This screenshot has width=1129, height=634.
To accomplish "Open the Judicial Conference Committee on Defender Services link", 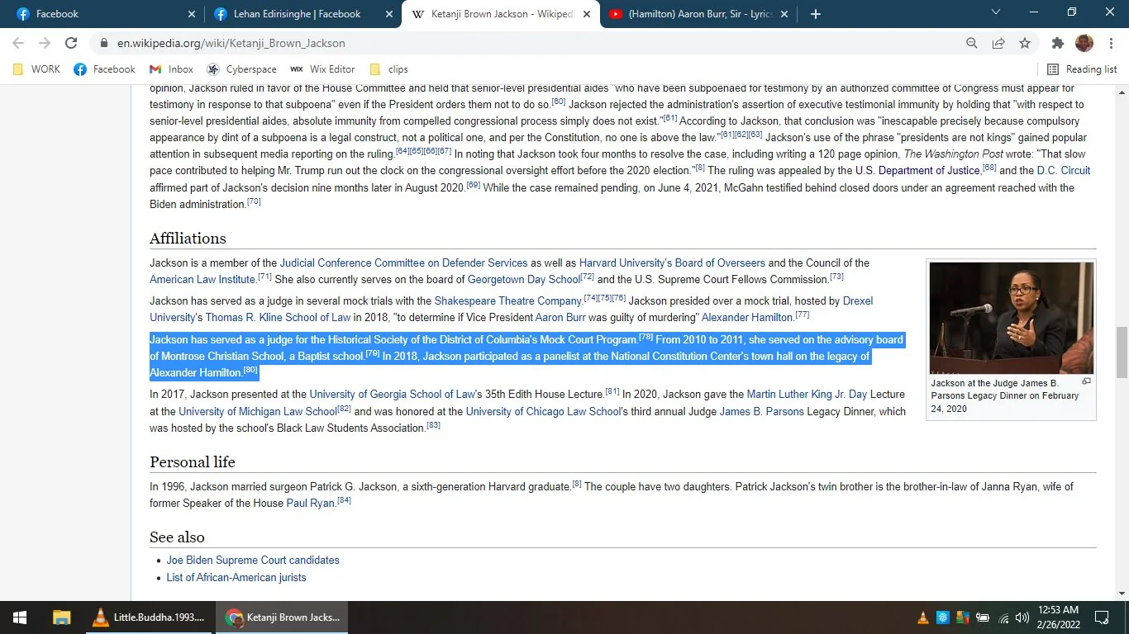I will 403,263.
